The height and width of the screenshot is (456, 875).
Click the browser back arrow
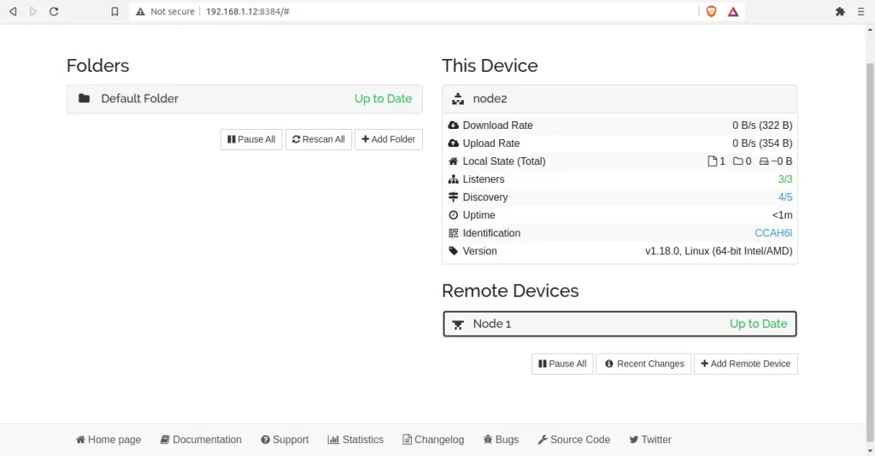coord(13,11)
